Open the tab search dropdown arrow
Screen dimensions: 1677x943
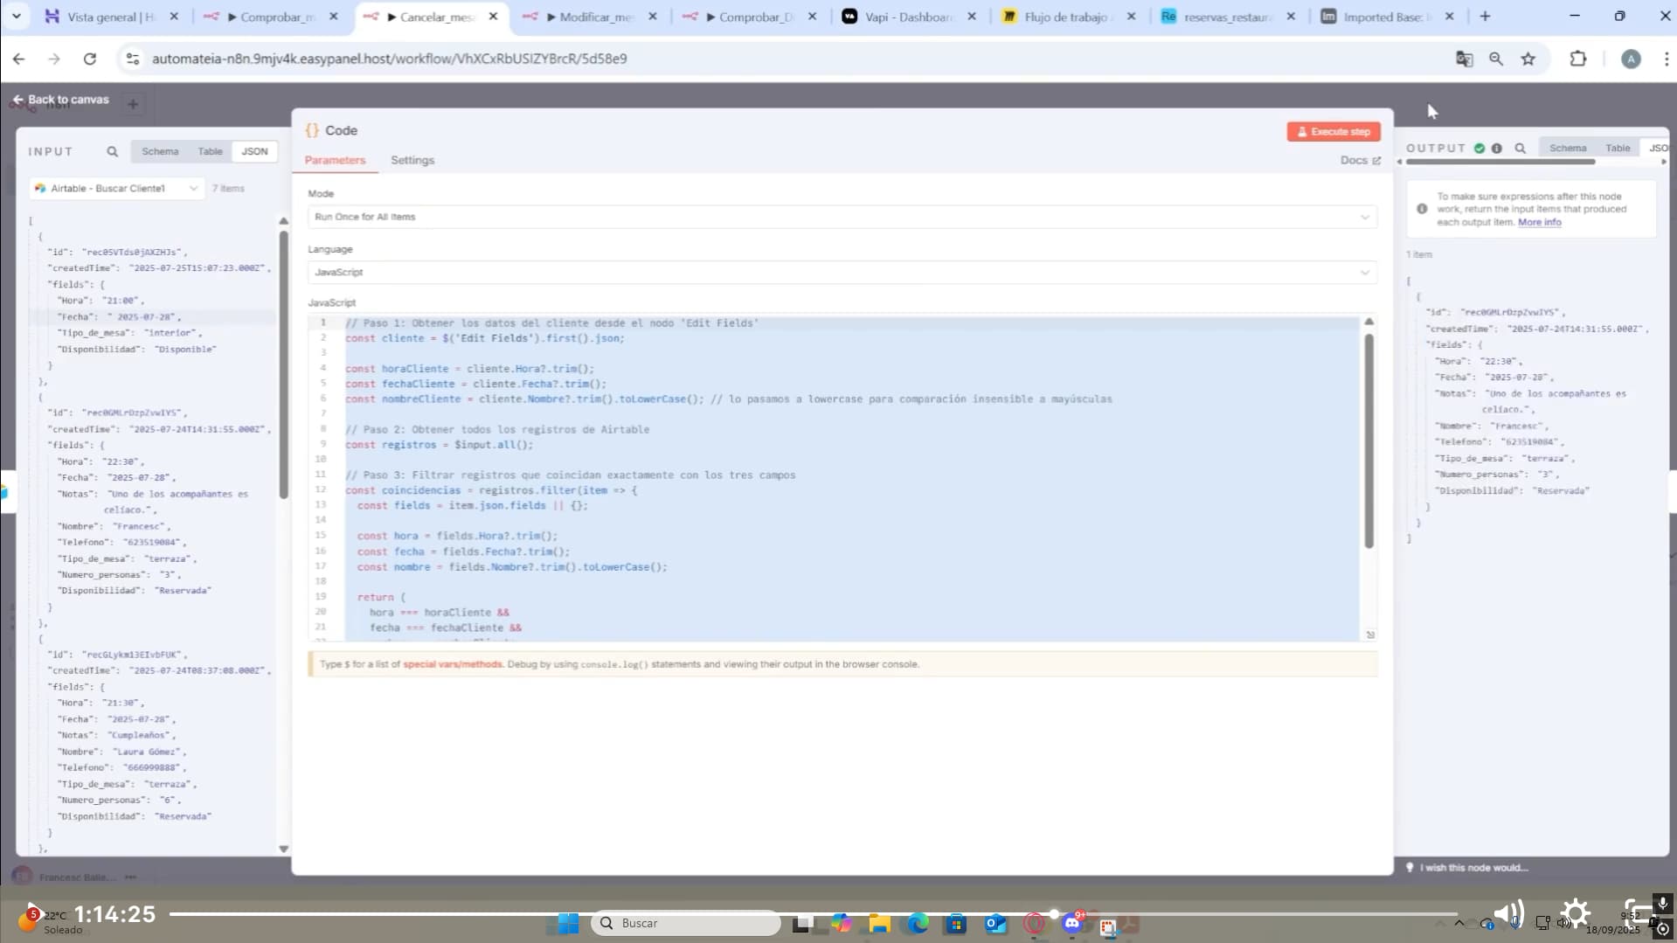pyautogui.click(x=16, y=16)
